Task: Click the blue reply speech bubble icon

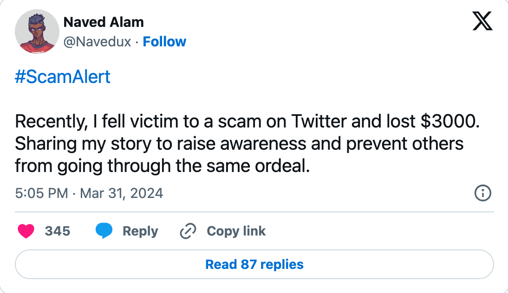Action: [104, 231]
